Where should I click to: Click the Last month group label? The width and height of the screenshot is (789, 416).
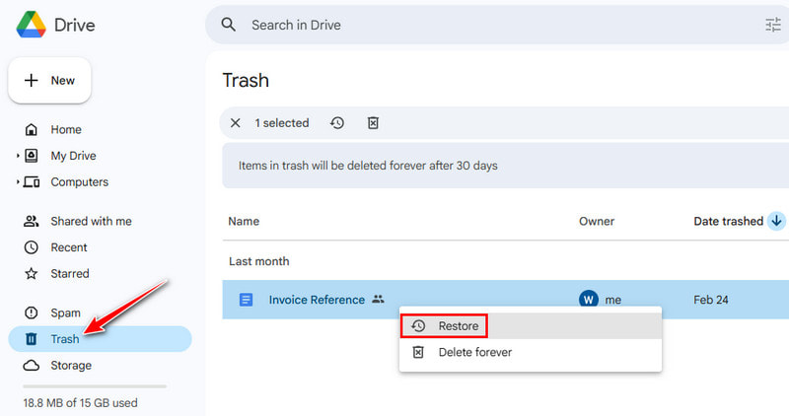pos(259,261)
